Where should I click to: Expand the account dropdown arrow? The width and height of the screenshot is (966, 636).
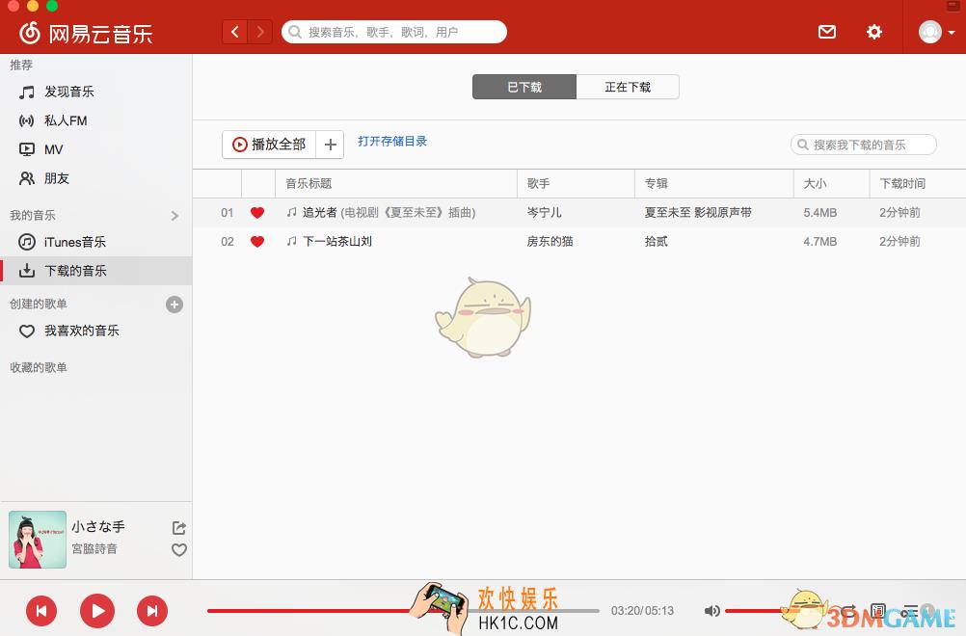click(x=952, y=32)
